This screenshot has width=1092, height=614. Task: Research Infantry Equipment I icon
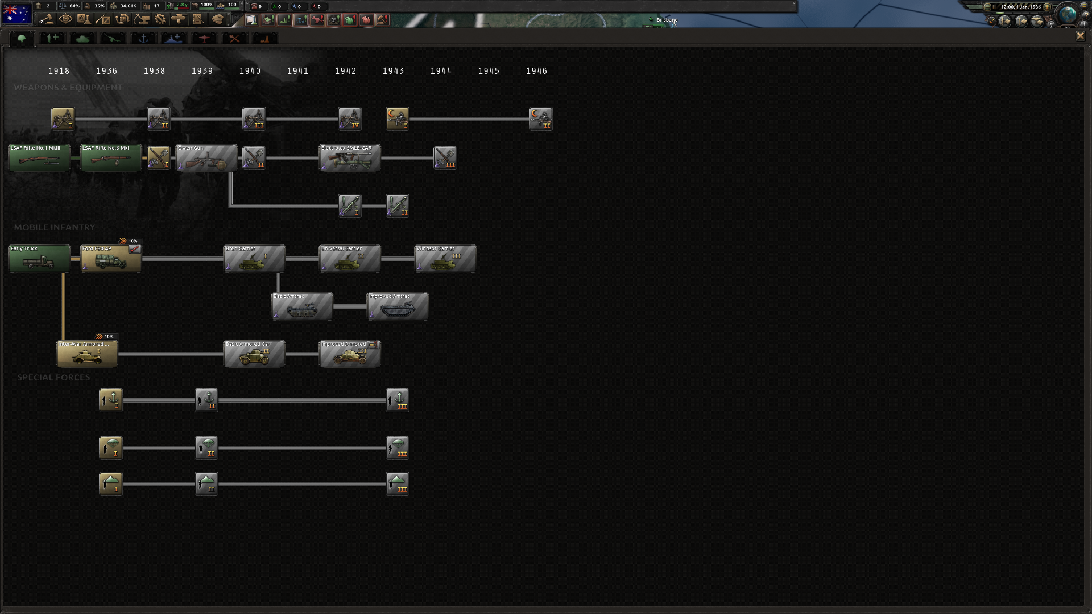click(x=159, y=158)
